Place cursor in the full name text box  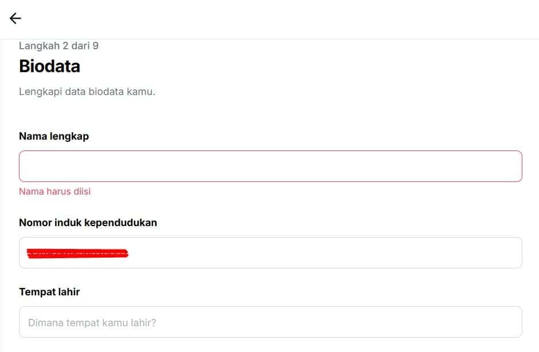pyautogui.click(x=270, y=166)
